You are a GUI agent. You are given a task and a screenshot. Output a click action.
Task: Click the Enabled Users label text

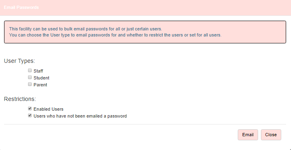48,109
